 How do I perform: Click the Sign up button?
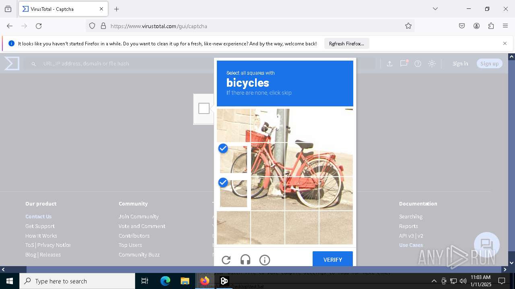tap(489, 63)
